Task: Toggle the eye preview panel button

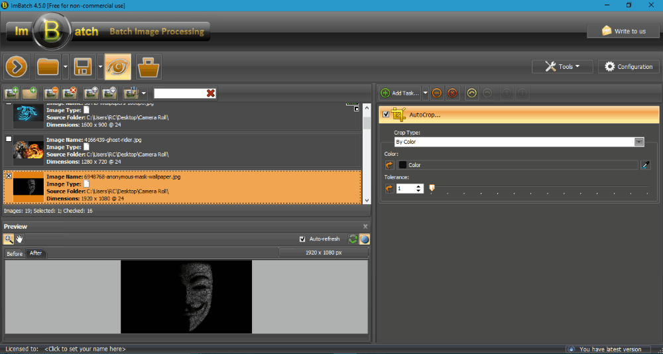Action: point(118,67)
